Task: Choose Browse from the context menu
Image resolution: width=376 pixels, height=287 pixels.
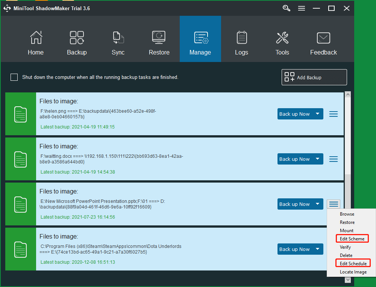Action: (347, 214)
